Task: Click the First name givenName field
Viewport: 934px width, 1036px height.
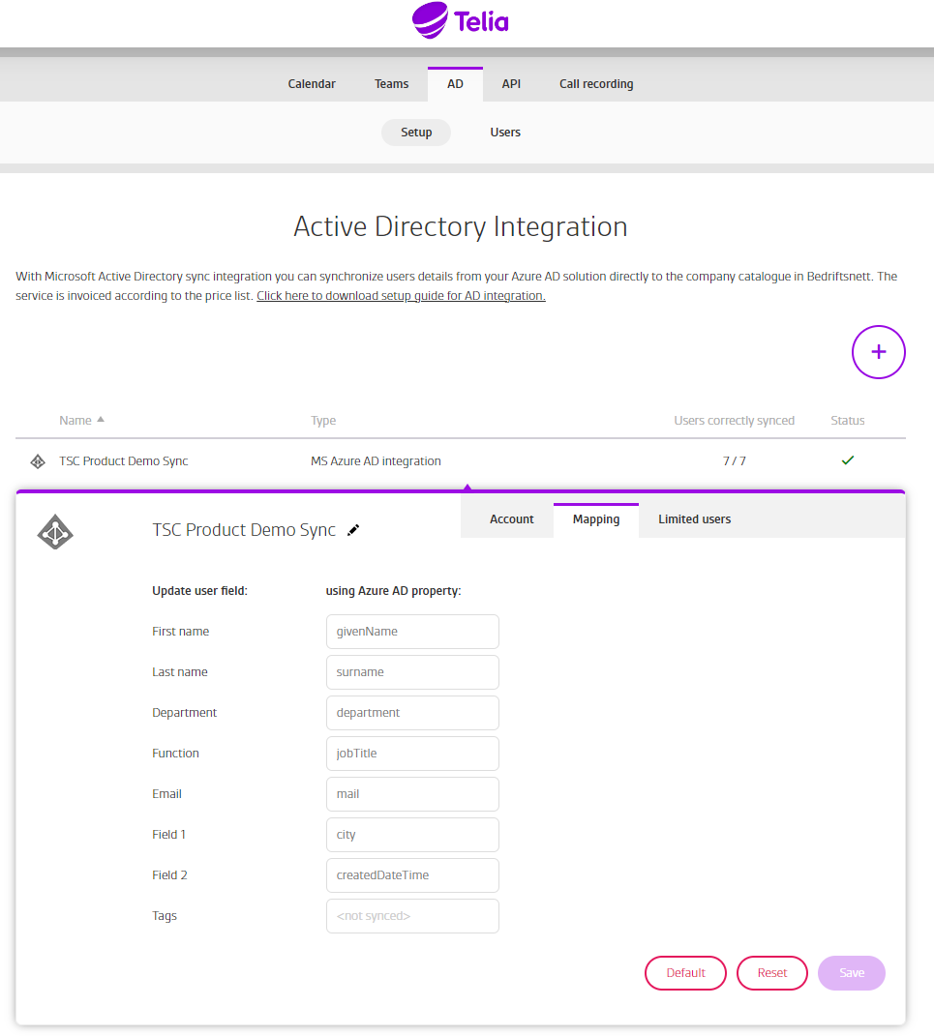Action: 412,632
